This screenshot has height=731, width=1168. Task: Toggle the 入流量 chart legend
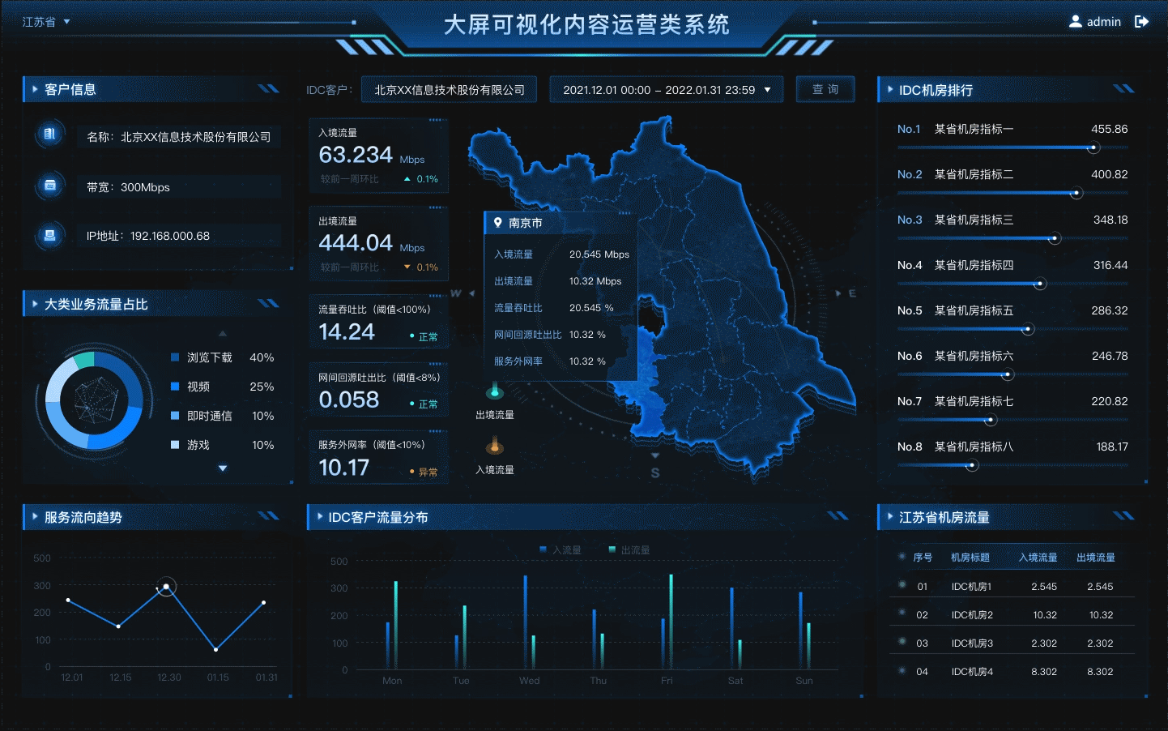pyautogui.click(x=561, y=549)
